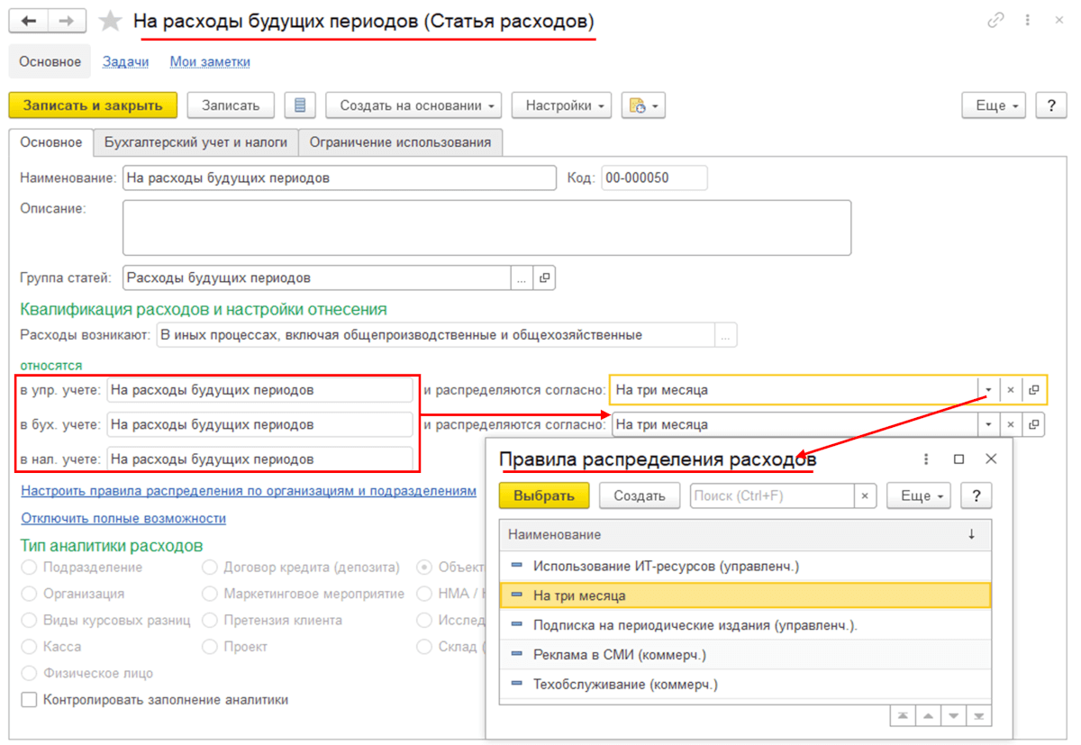
Task: Open kebab menu of Правила распределения window
Action: (925, 459)
